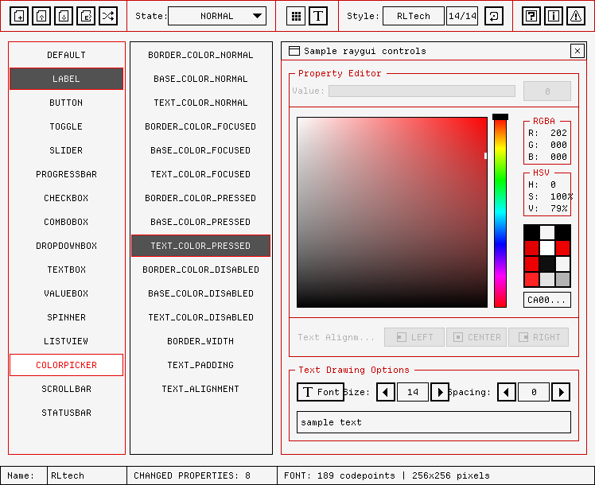
Task: Toggle the font atlas T button
Action: (x=318, y=16)
